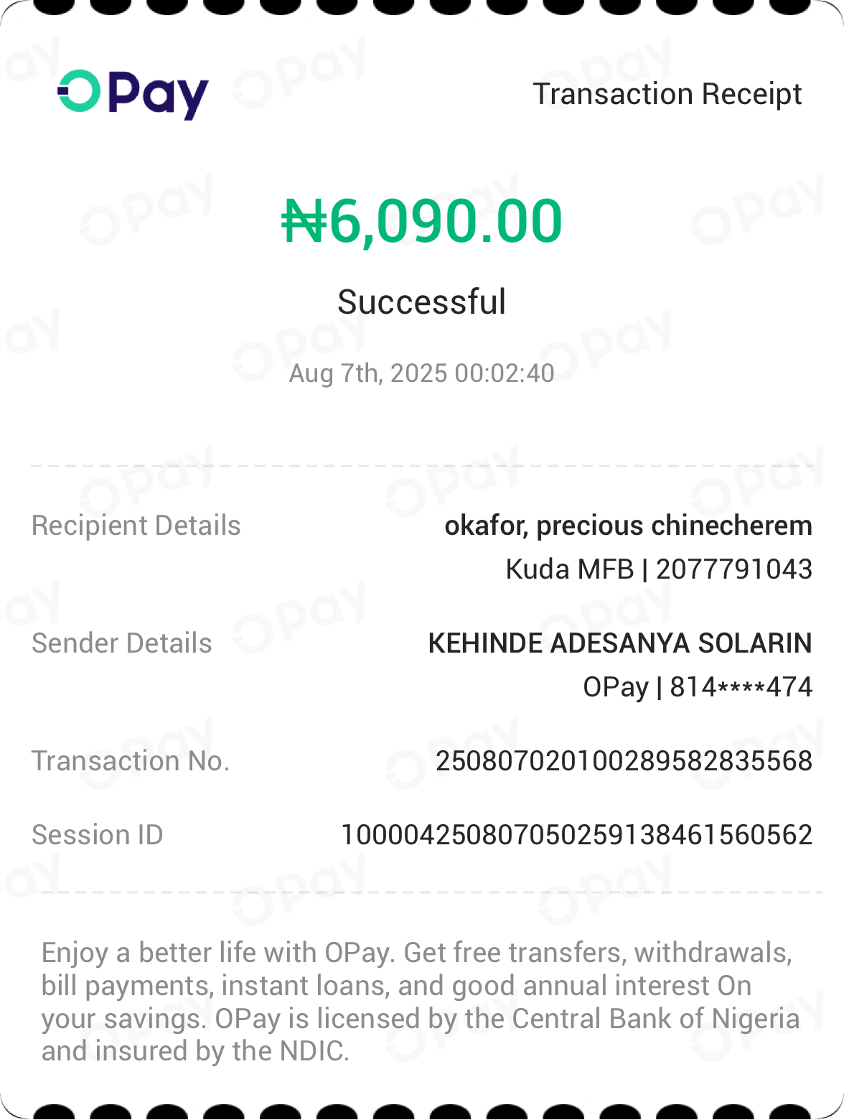Image resolution: width=844 pixels, height=1120 pixels.
Task: Click the Sender Details label
Action: (x=122, y=643)
